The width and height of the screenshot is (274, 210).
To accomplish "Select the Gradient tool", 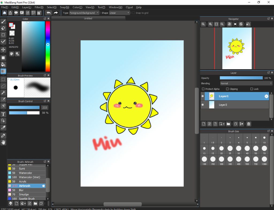I will (x=3, y=71).
